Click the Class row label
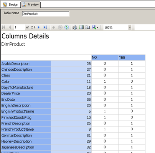The image size is (155, 153). pos(26,75)
